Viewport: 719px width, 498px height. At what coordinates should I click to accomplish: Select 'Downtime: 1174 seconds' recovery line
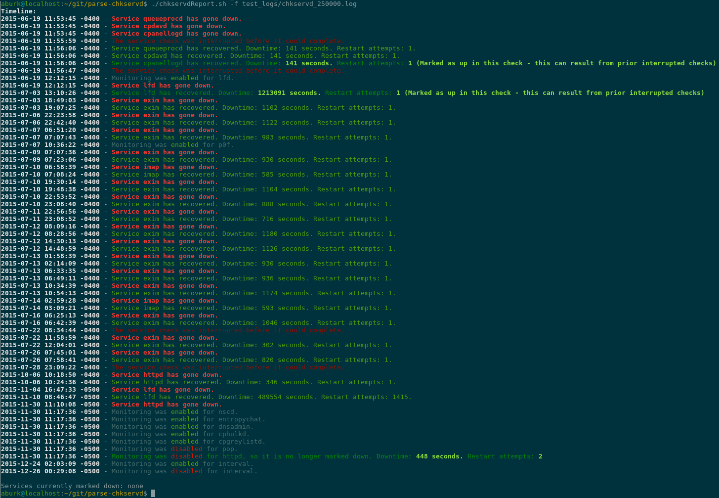tap(254, 293)
